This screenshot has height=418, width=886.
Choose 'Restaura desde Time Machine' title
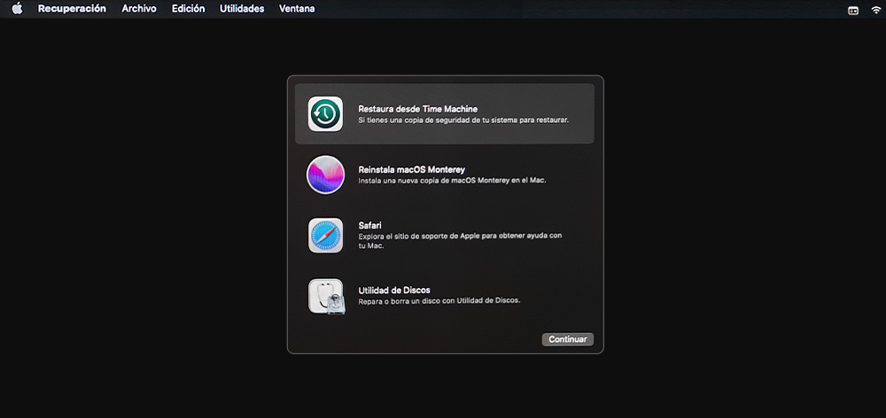coord(418,109)
